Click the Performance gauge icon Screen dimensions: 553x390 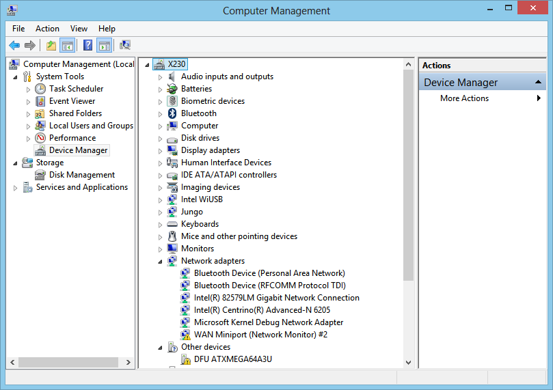click(40, 138)
